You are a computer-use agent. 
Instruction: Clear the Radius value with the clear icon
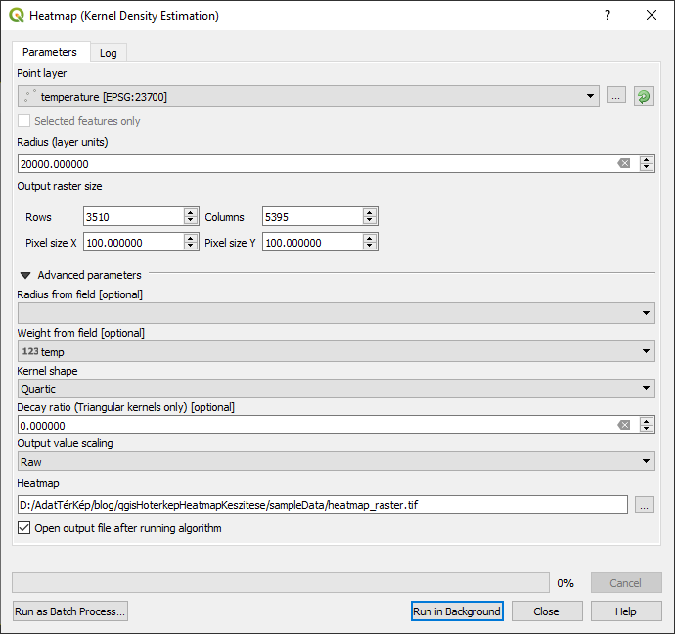[624, 163]
